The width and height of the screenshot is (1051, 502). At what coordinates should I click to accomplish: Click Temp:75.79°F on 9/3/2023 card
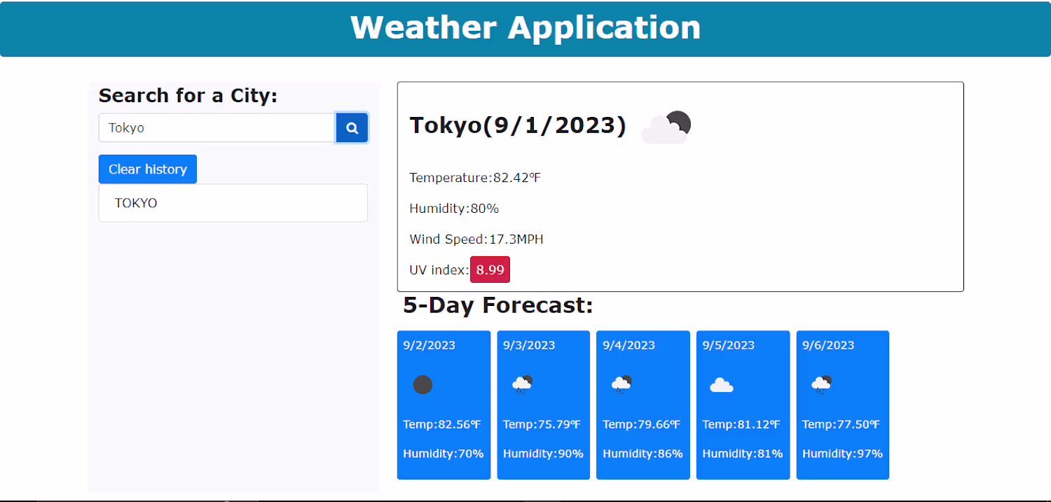(x=542, y=424)
